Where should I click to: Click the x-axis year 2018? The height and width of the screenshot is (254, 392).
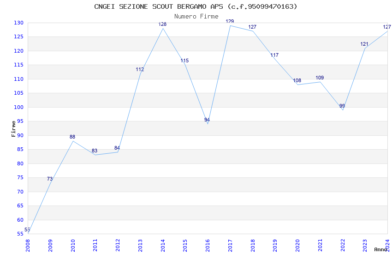pyautogui.click(x=253, y=246)
